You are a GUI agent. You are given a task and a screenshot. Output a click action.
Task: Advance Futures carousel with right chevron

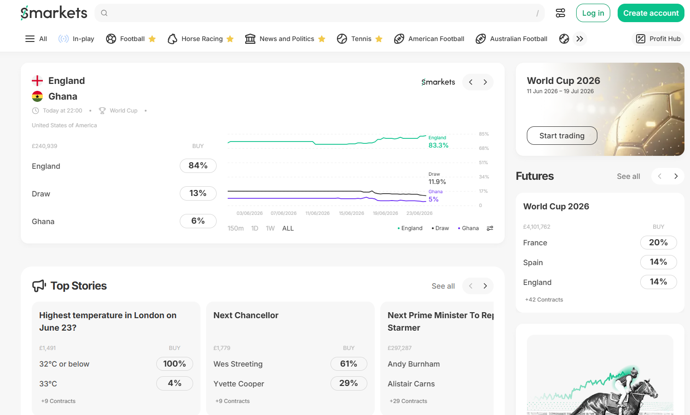tap(676, 176)
